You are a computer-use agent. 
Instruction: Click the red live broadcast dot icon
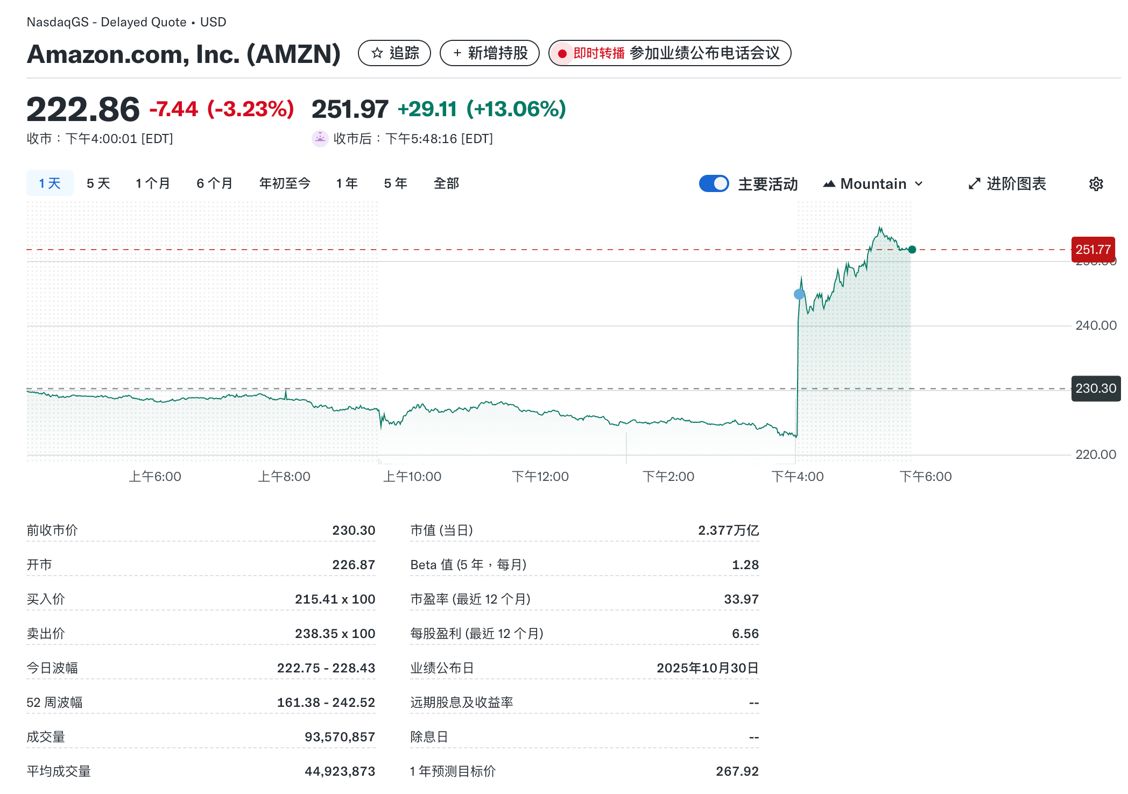pyautogui.click(x=562, y=53)
